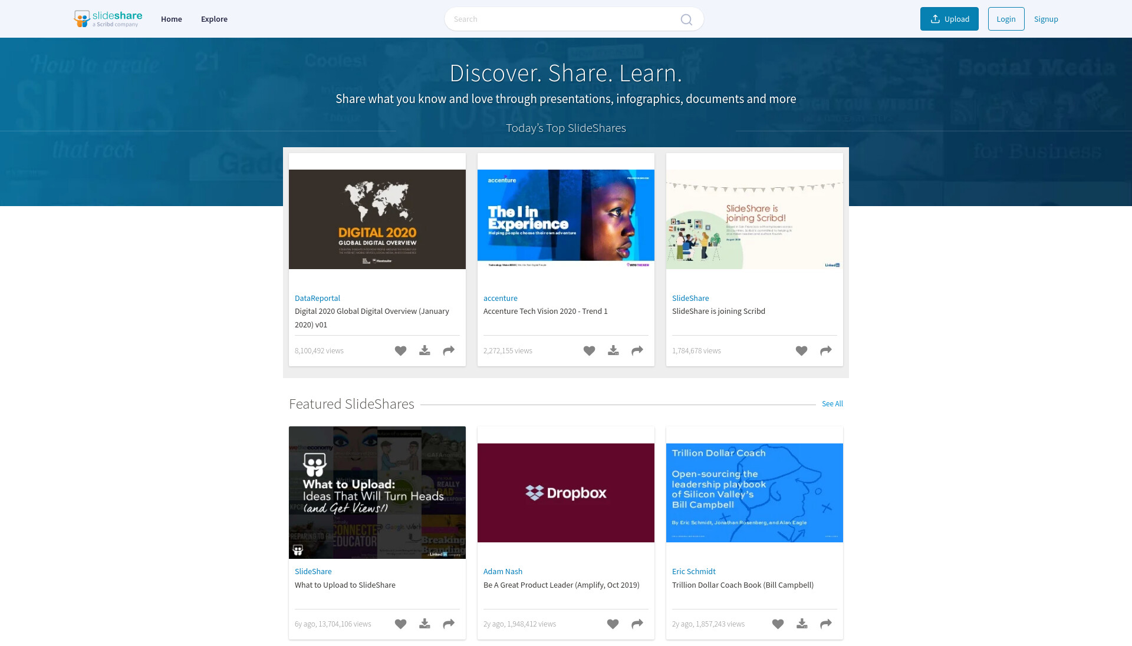Open Digital 2020 Global Digital Overview title
This screenshot has height=646, width=1132.
[372, 318]
